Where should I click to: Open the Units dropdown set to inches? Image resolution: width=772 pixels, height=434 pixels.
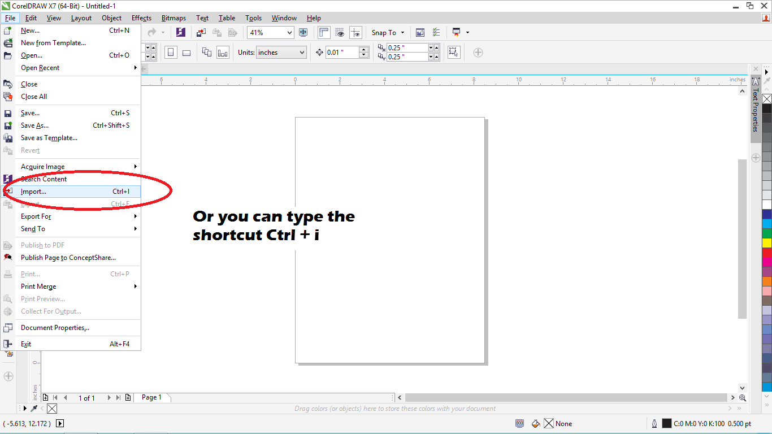tap(281, 52)
